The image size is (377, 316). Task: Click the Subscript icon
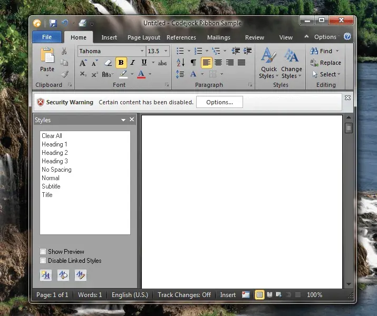[83, 74]
